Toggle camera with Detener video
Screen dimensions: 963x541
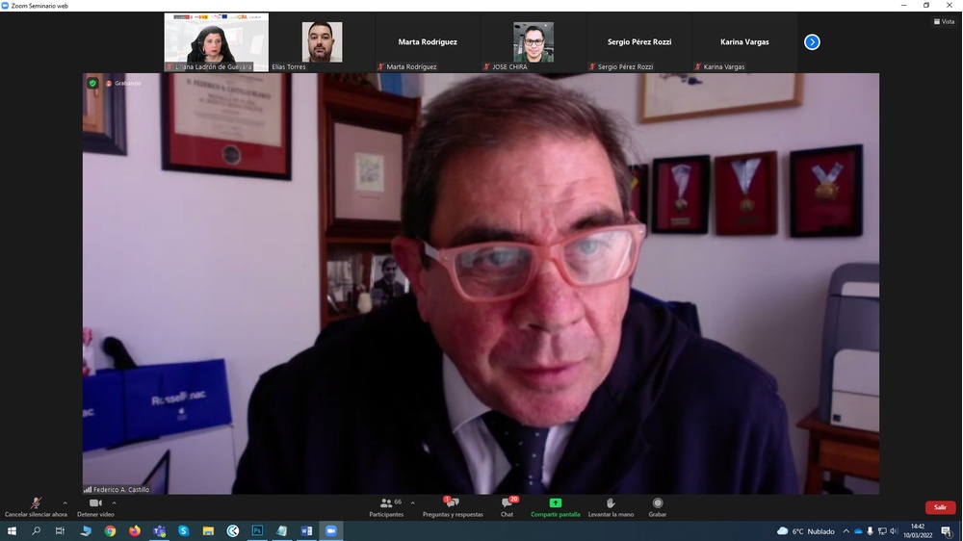(x=95, y=503)
